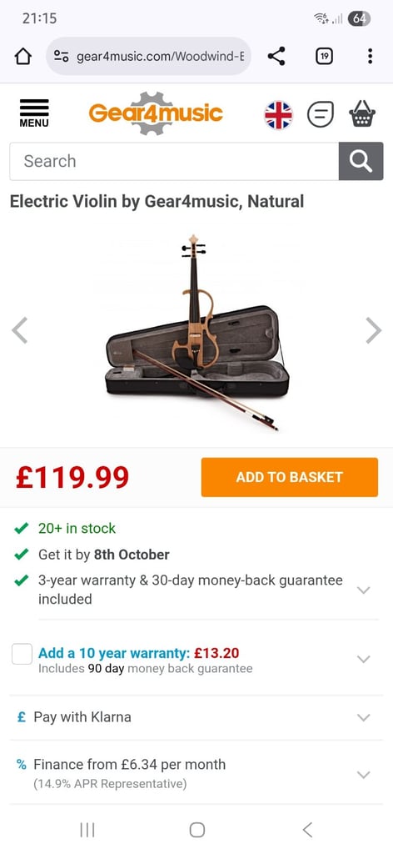The width and height of the screenshot is (393, 854).
Task: Expand the Pay with Klarna section
Action: [196, 717]
